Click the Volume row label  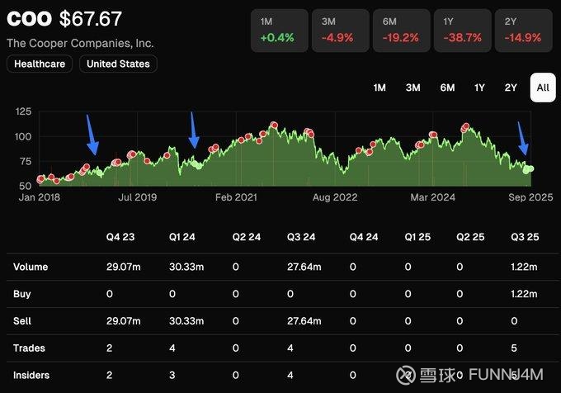[x=31, y=267]
